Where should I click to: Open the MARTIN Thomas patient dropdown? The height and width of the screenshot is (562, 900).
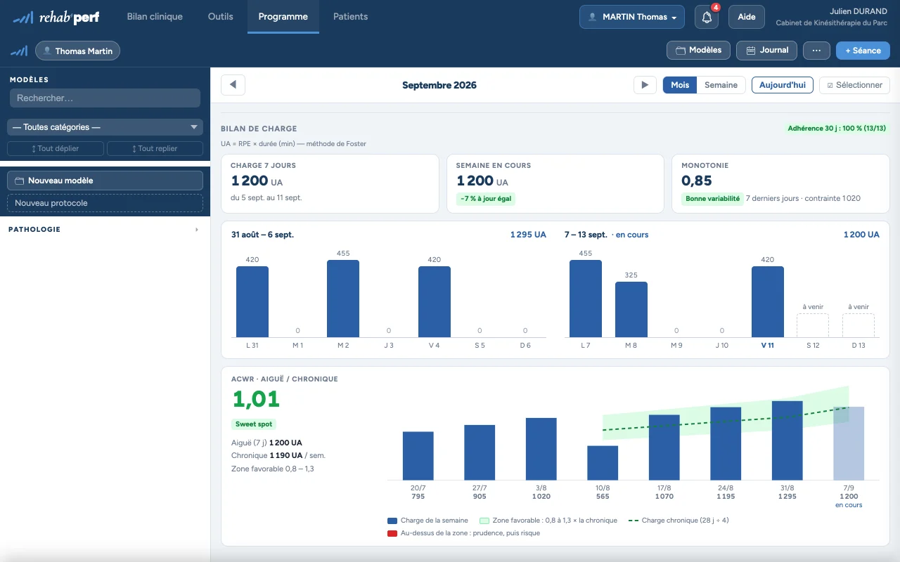point(632,17)
